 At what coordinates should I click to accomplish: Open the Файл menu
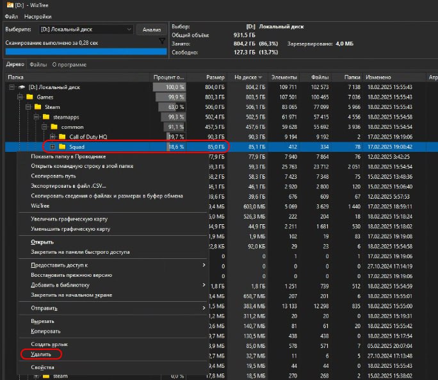[11, 17]
